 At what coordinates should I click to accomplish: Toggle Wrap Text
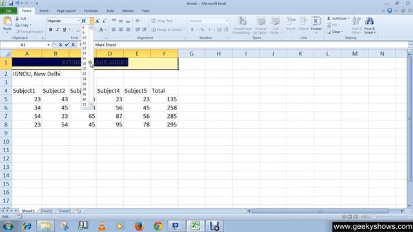coord(162,21)
